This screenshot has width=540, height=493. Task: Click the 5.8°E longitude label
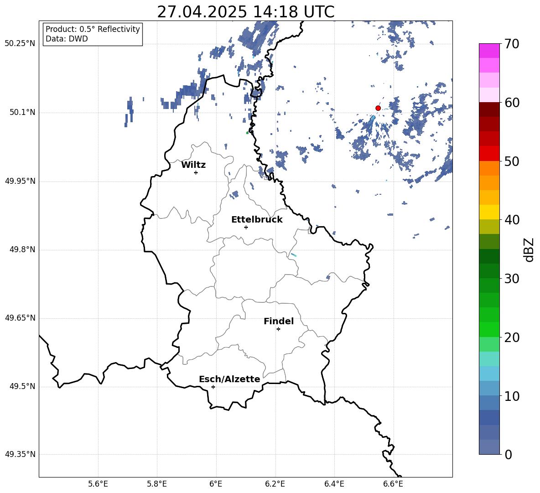(x=157, y=484)
